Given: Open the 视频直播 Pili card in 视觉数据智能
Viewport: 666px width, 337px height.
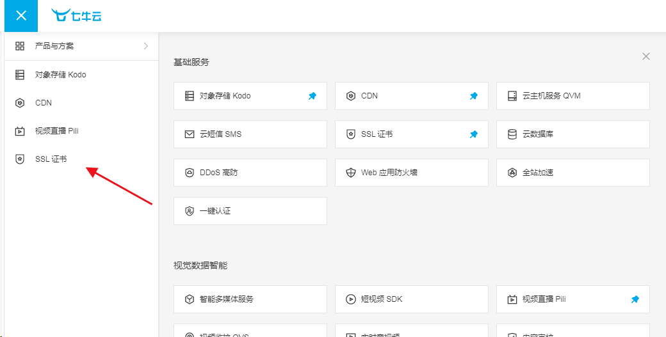Looking at the screenshot, I should 573,299.
